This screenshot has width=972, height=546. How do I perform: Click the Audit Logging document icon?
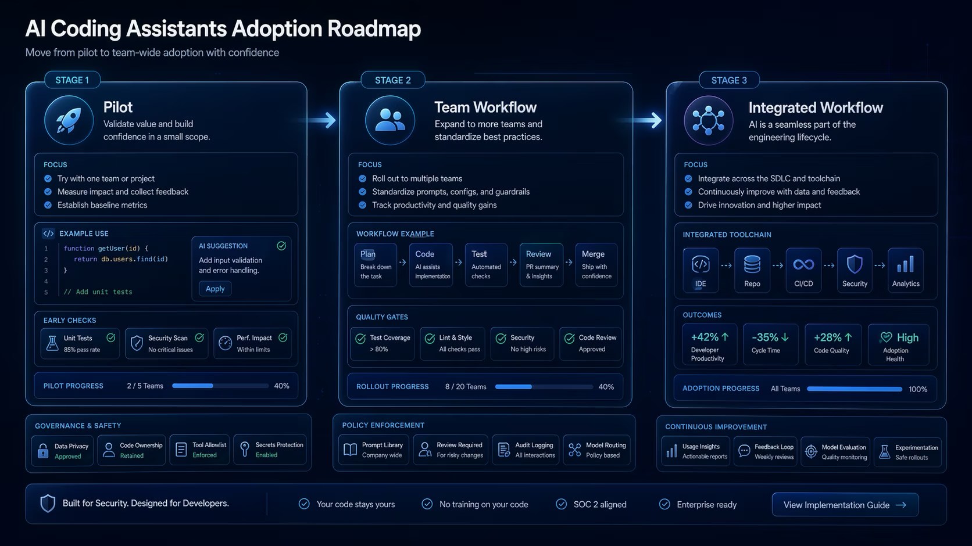click(x=504, y=450)
